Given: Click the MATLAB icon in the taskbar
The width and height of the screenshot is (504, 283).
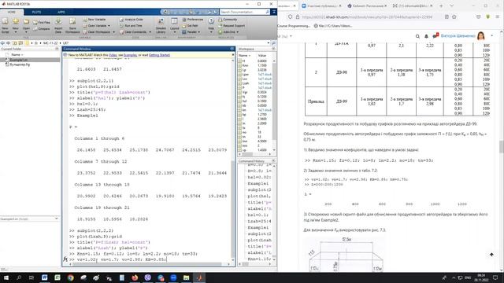Looking at the screenshot, I should click(199, 277).
